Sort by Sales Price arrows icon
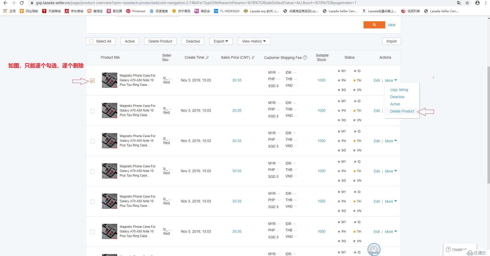Screen dimensions: 490x256 [x=253, y=57]
